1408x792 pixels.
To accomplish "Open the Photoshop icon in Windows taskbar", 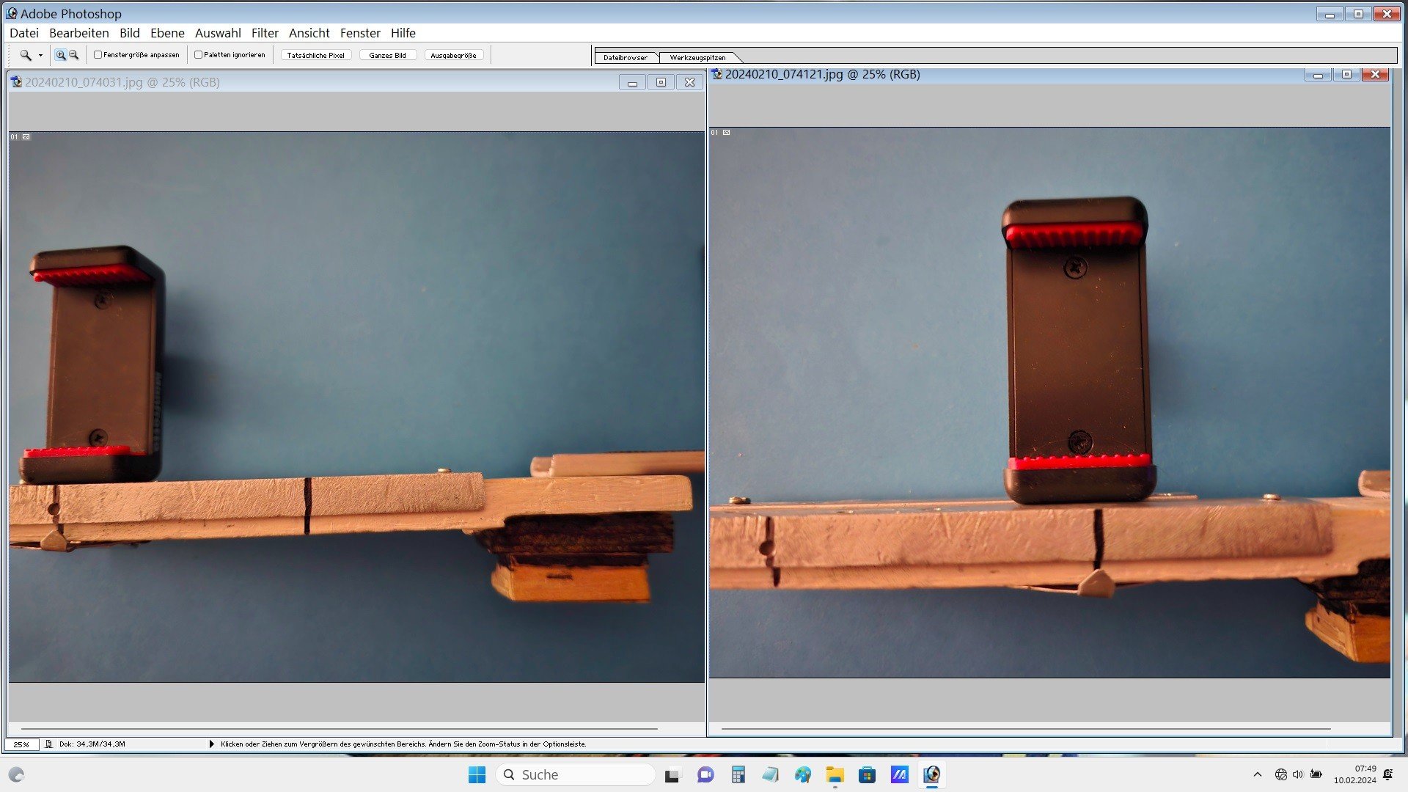I will point(931,774).
